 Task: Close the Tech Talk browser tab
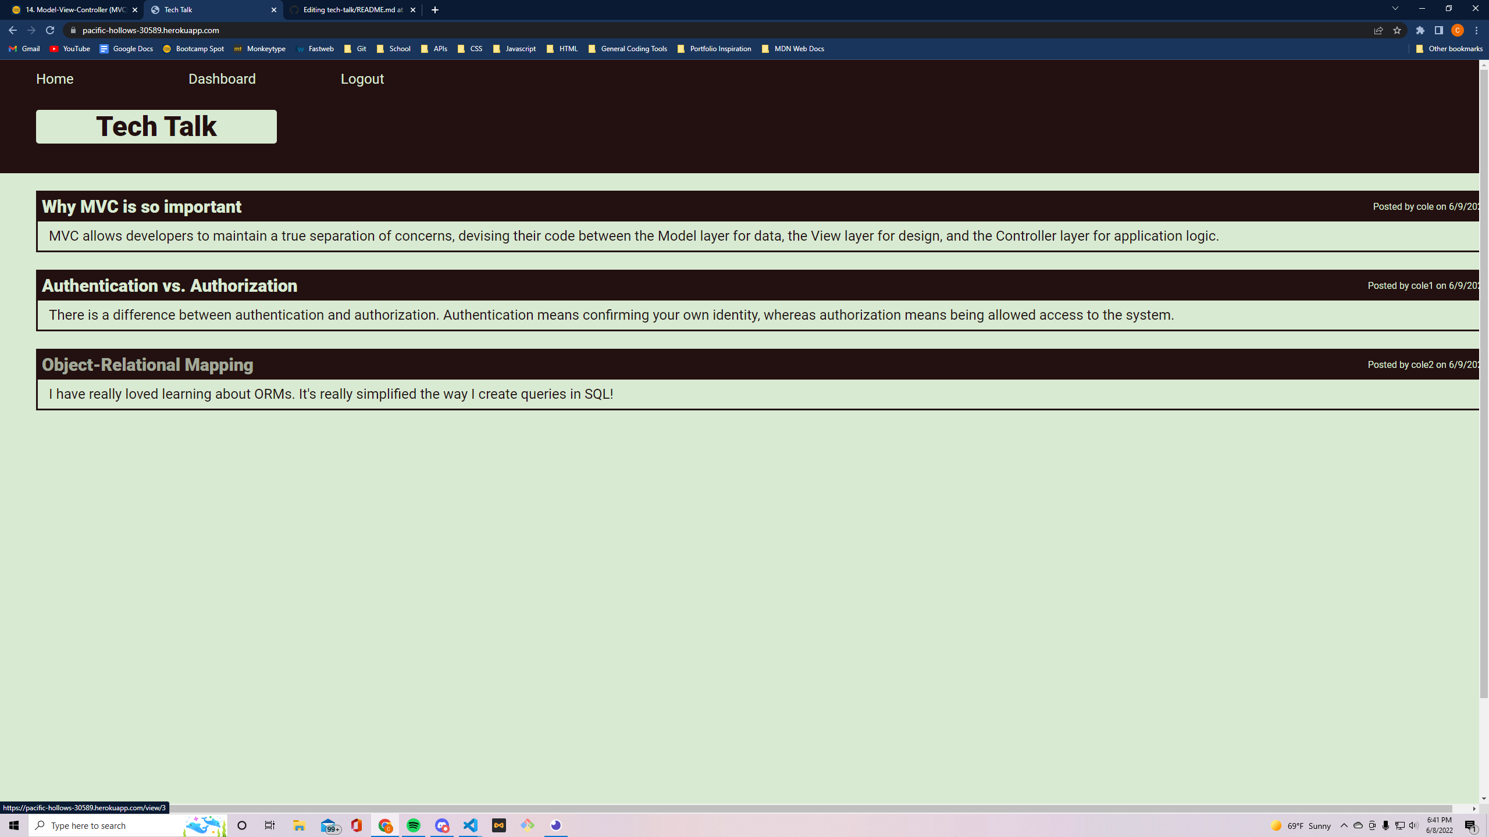tap(274, 10)
